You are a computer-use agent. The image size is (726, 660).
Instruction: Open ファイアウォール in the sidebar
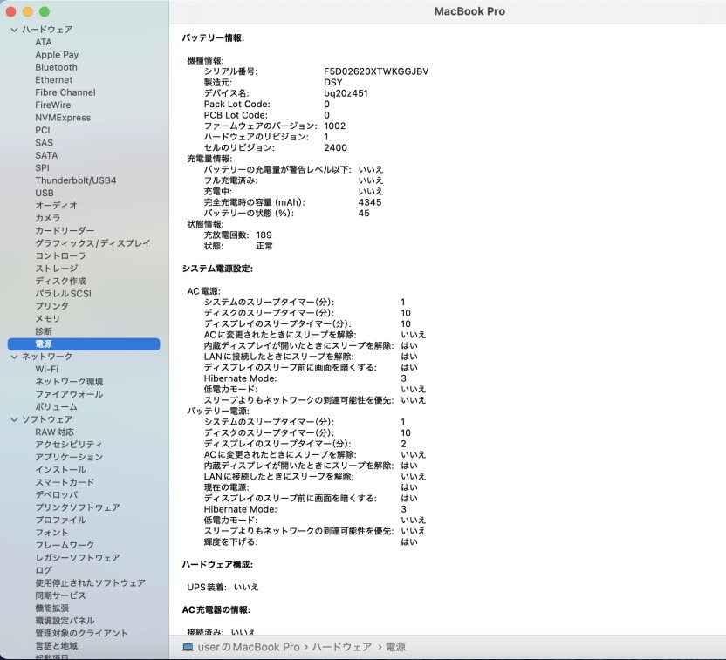pyautogui.click(x=70, y=394)
